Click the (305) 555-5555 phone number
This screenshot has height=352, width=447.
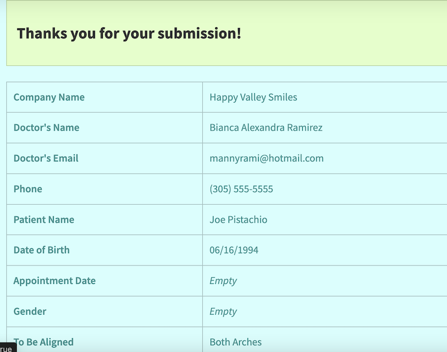tap(241, 189)
